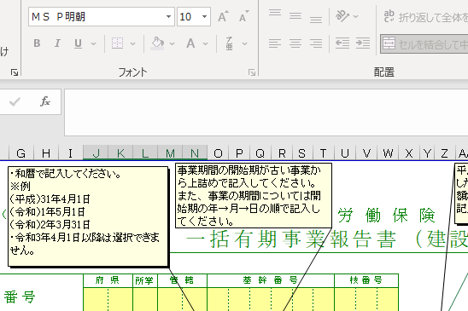Select column X header
The height and width of the screenshot is (311, 468).
(409, 153)
